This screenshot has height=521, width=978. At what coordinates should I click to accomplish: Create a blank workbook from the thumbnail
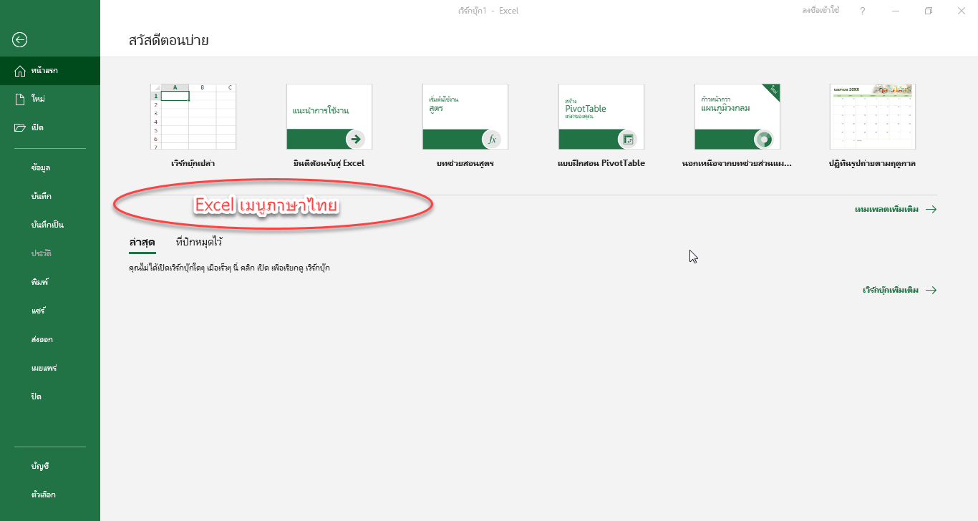pos(193,117)
